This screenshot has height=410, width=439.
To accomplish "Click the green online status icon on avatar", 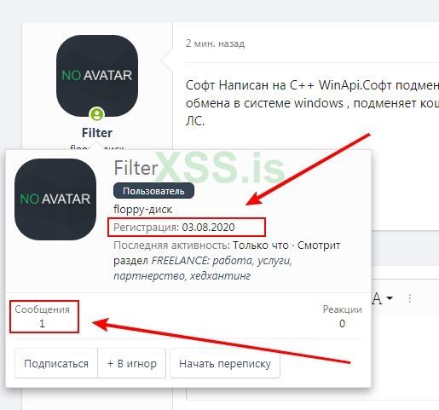I will pos(97,114).
